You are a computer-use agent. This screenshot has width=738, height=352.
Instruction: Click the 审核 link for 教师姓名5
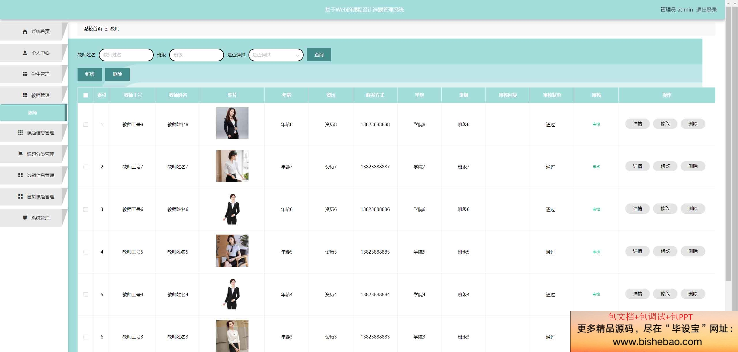pos(596,252)
